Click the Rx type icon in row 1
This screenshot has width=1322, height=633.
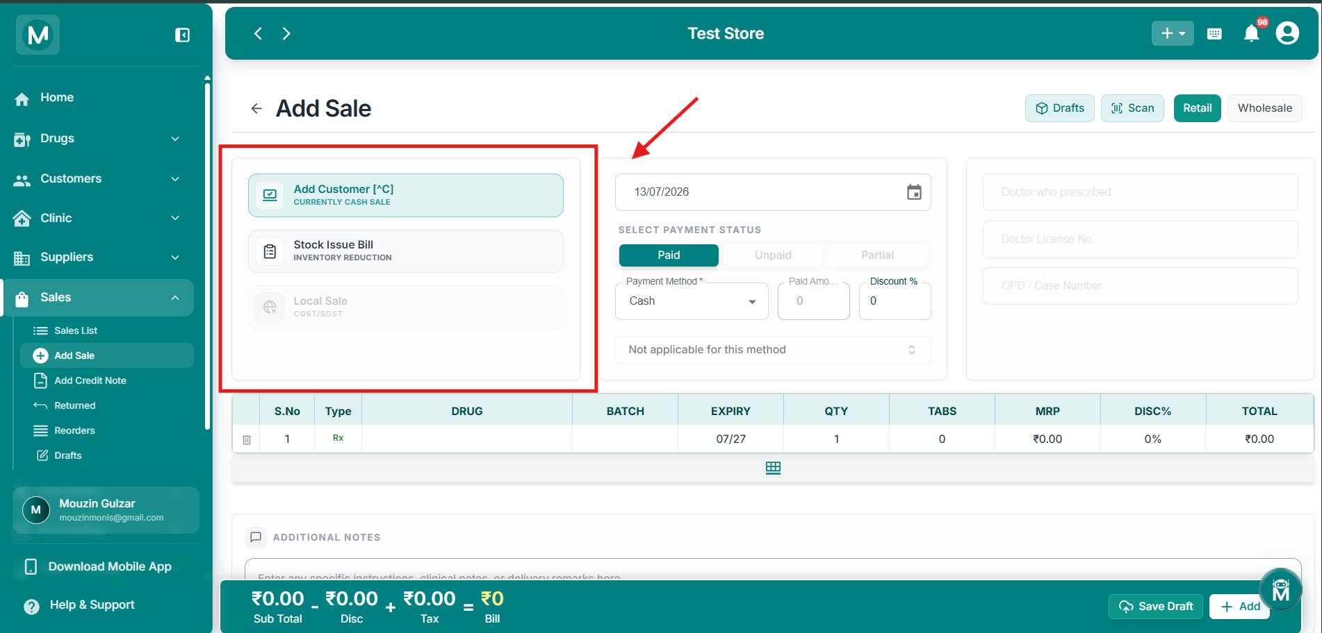coord(338,438)
